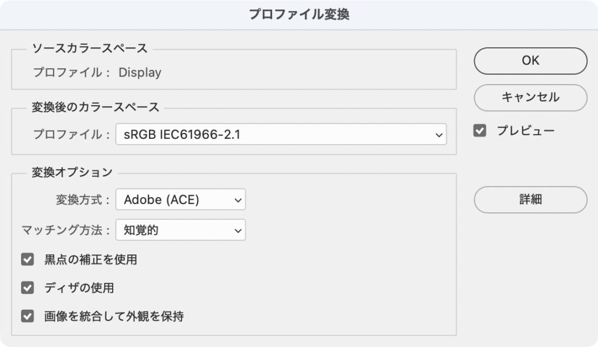Click the source profile Display text
The image size is (598, 347).
click(x=140, y=73)
